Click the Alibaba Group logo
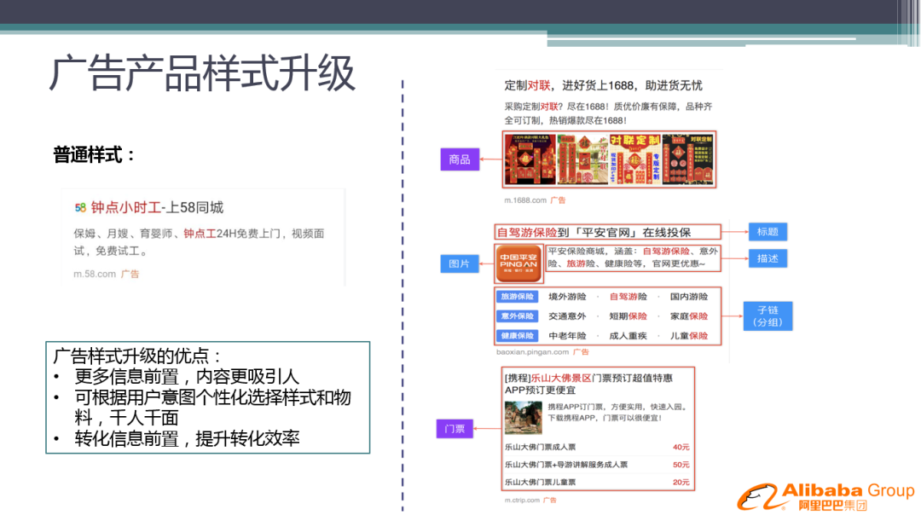The width and height of the screenshot is (921, 521). pyautogui.click(x=825, y=496)
